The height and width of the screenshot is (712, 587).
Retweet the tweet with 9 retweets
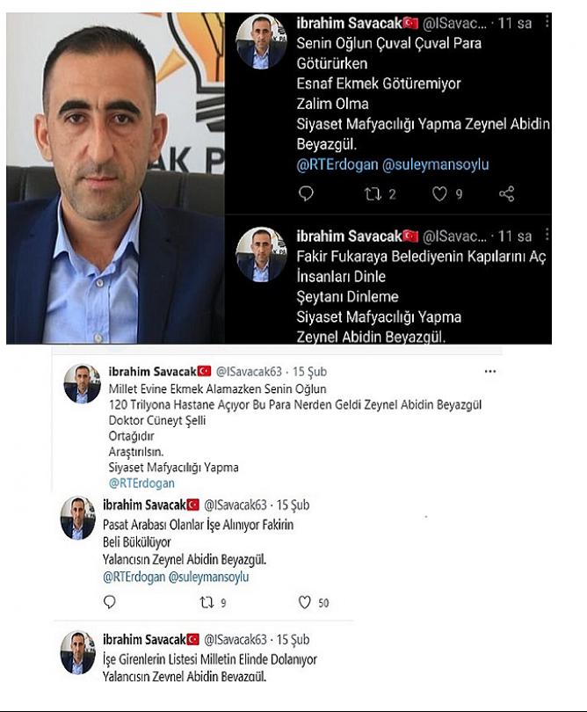coord(207,603)
